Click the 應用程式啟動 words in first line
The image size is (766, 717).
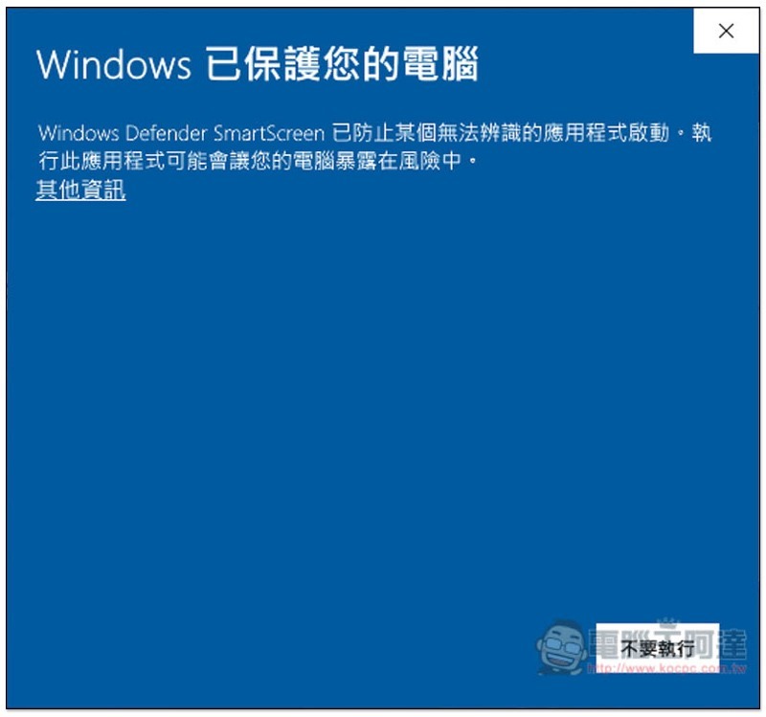606,133
